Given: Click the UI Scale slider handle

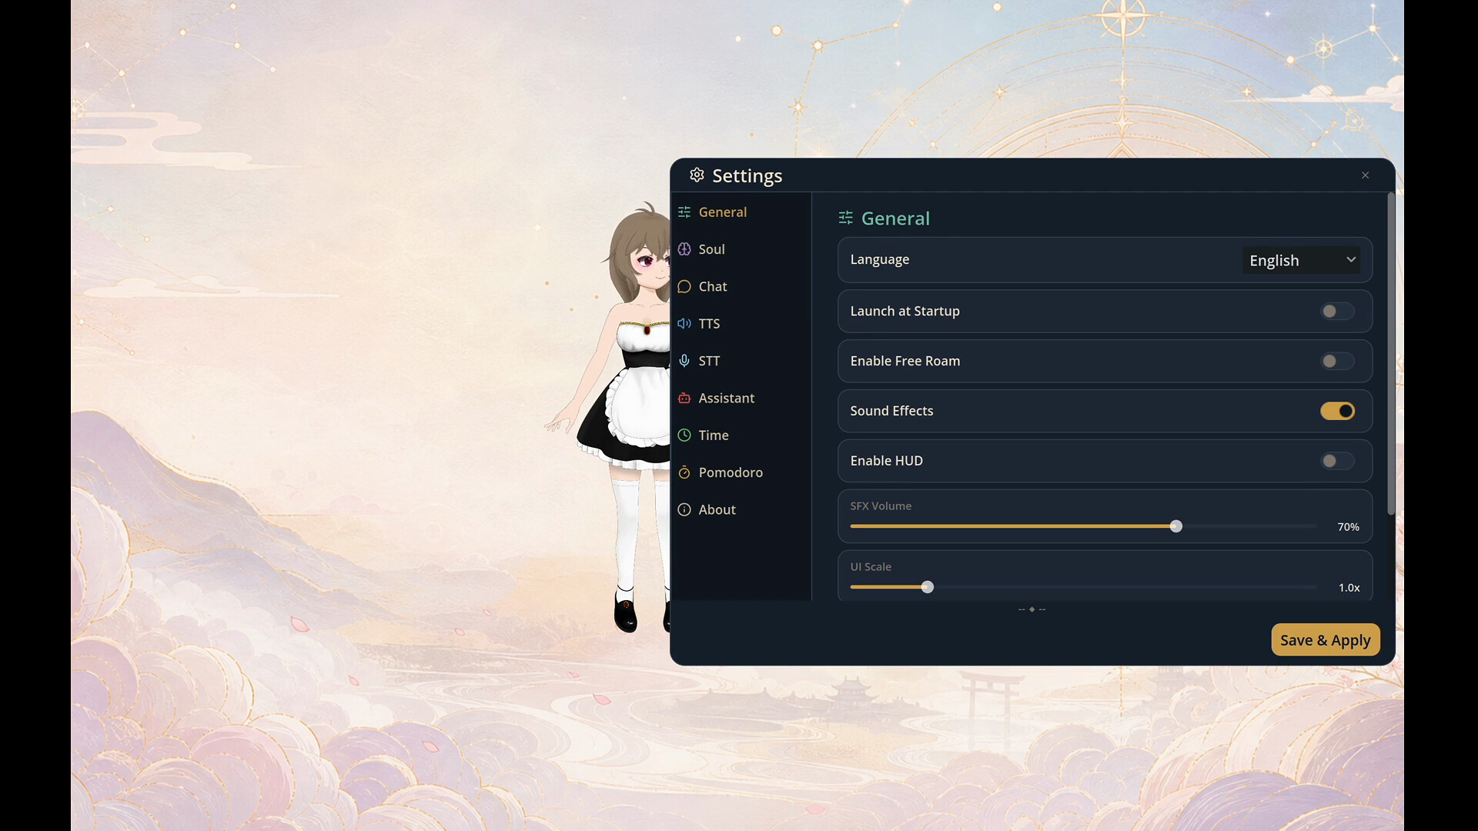Looking at the screenshot, I should pos(927,587).
